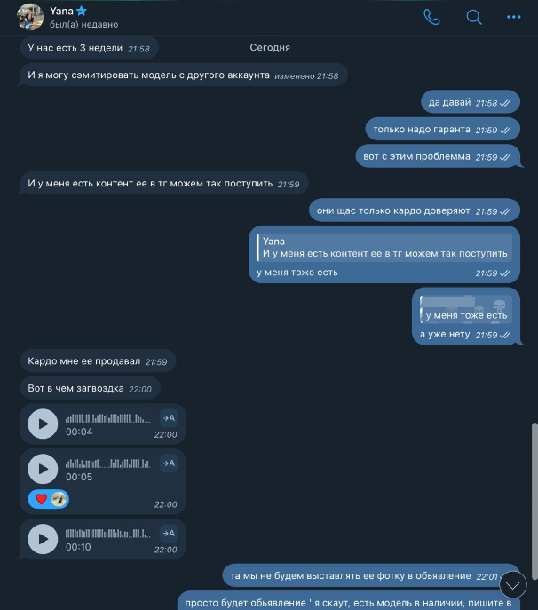Click the premium star next to Yana
The height and width of the screenshot is (610, 538).
click(x=82, y=11)
